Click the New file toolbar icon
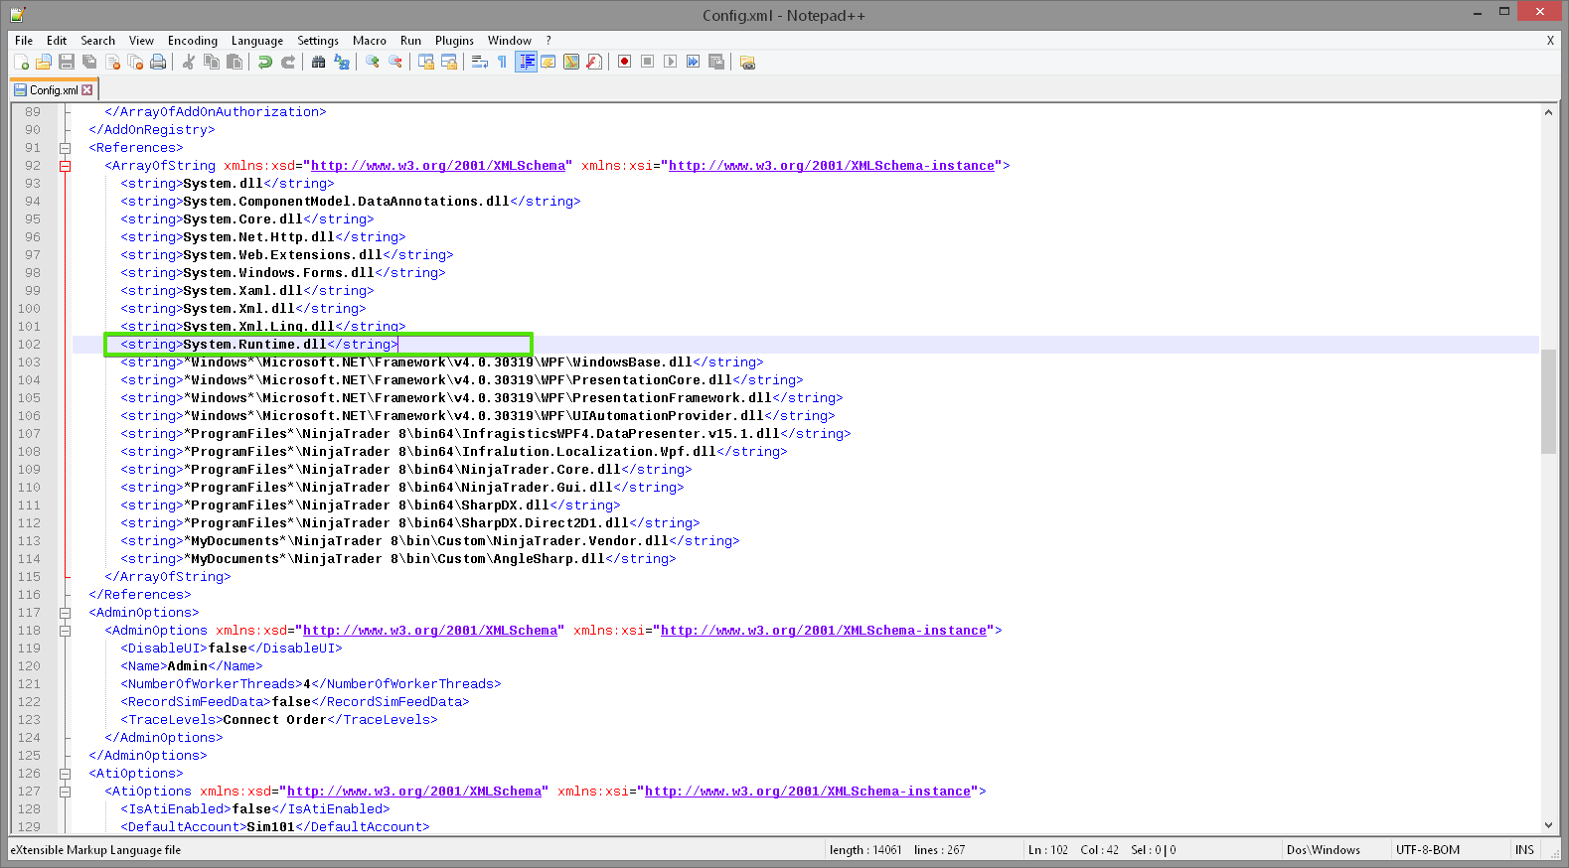The image size is (1569, 868). coord(21,62)
